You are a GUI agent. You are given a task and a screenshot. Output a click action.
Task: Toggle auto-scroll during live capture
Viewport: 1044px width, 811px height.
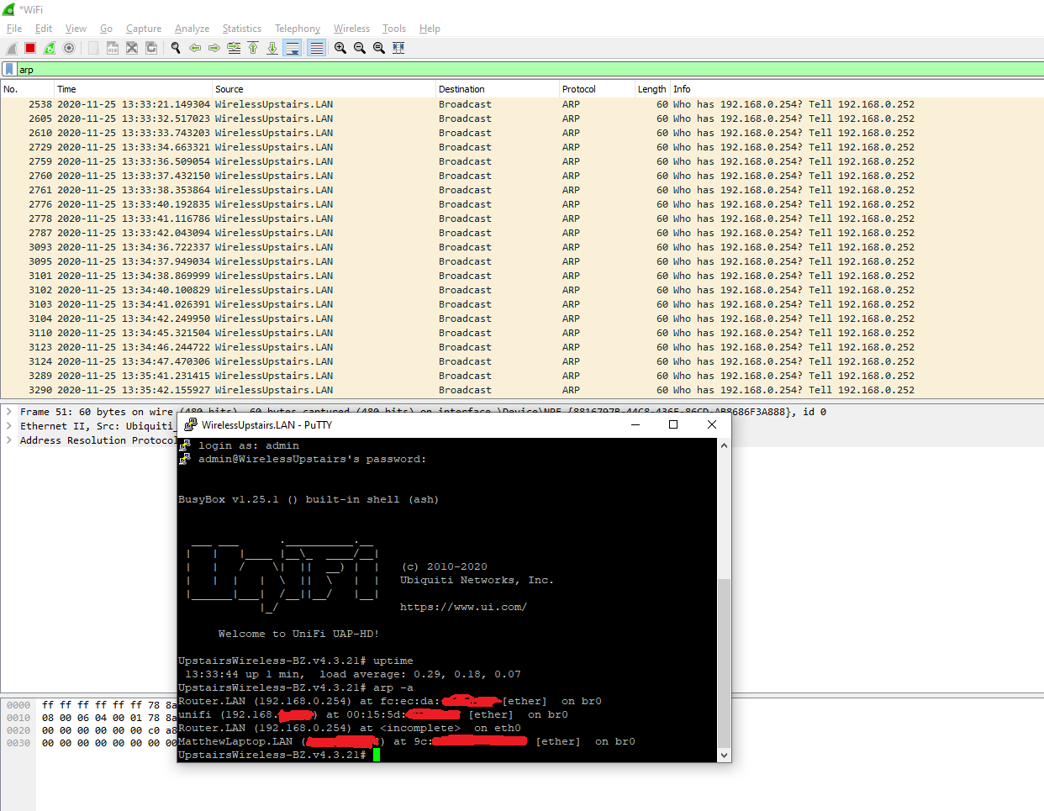click(x=292, y=48)
